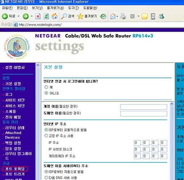
Task: Select the 예 login radio button
Action: click(x=46, y=87)
